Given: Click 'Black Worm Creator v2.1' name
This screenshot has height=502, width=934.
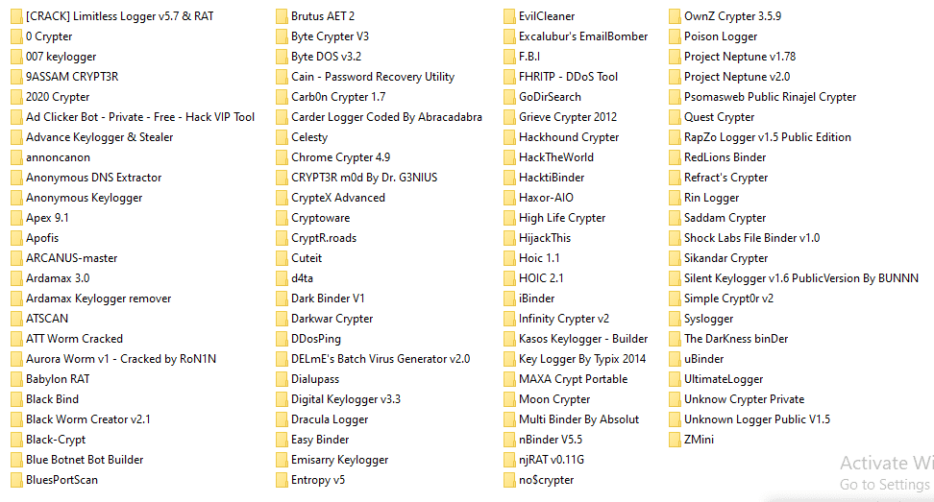Looking at the screenshot, I should coord(88,419).
